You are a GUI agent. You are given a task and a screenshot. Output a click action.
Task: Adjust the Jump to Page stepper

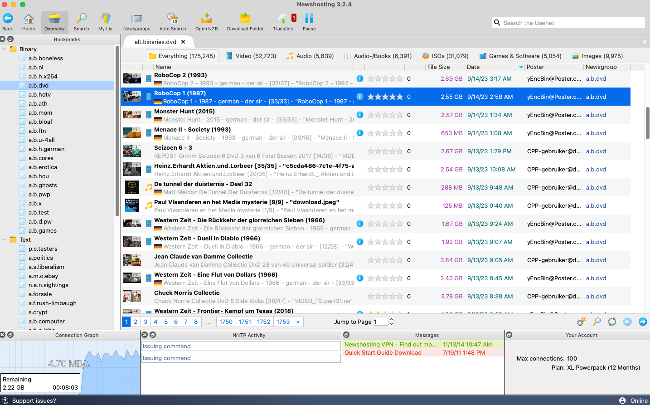(x=392, y=322)
